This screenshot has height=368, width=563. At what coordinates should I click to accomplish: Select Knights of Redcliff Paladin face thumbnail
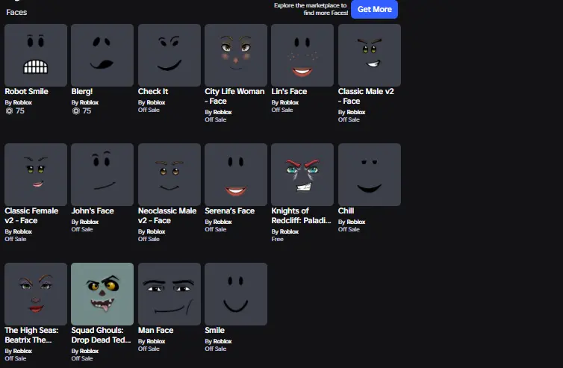point(302,175)
